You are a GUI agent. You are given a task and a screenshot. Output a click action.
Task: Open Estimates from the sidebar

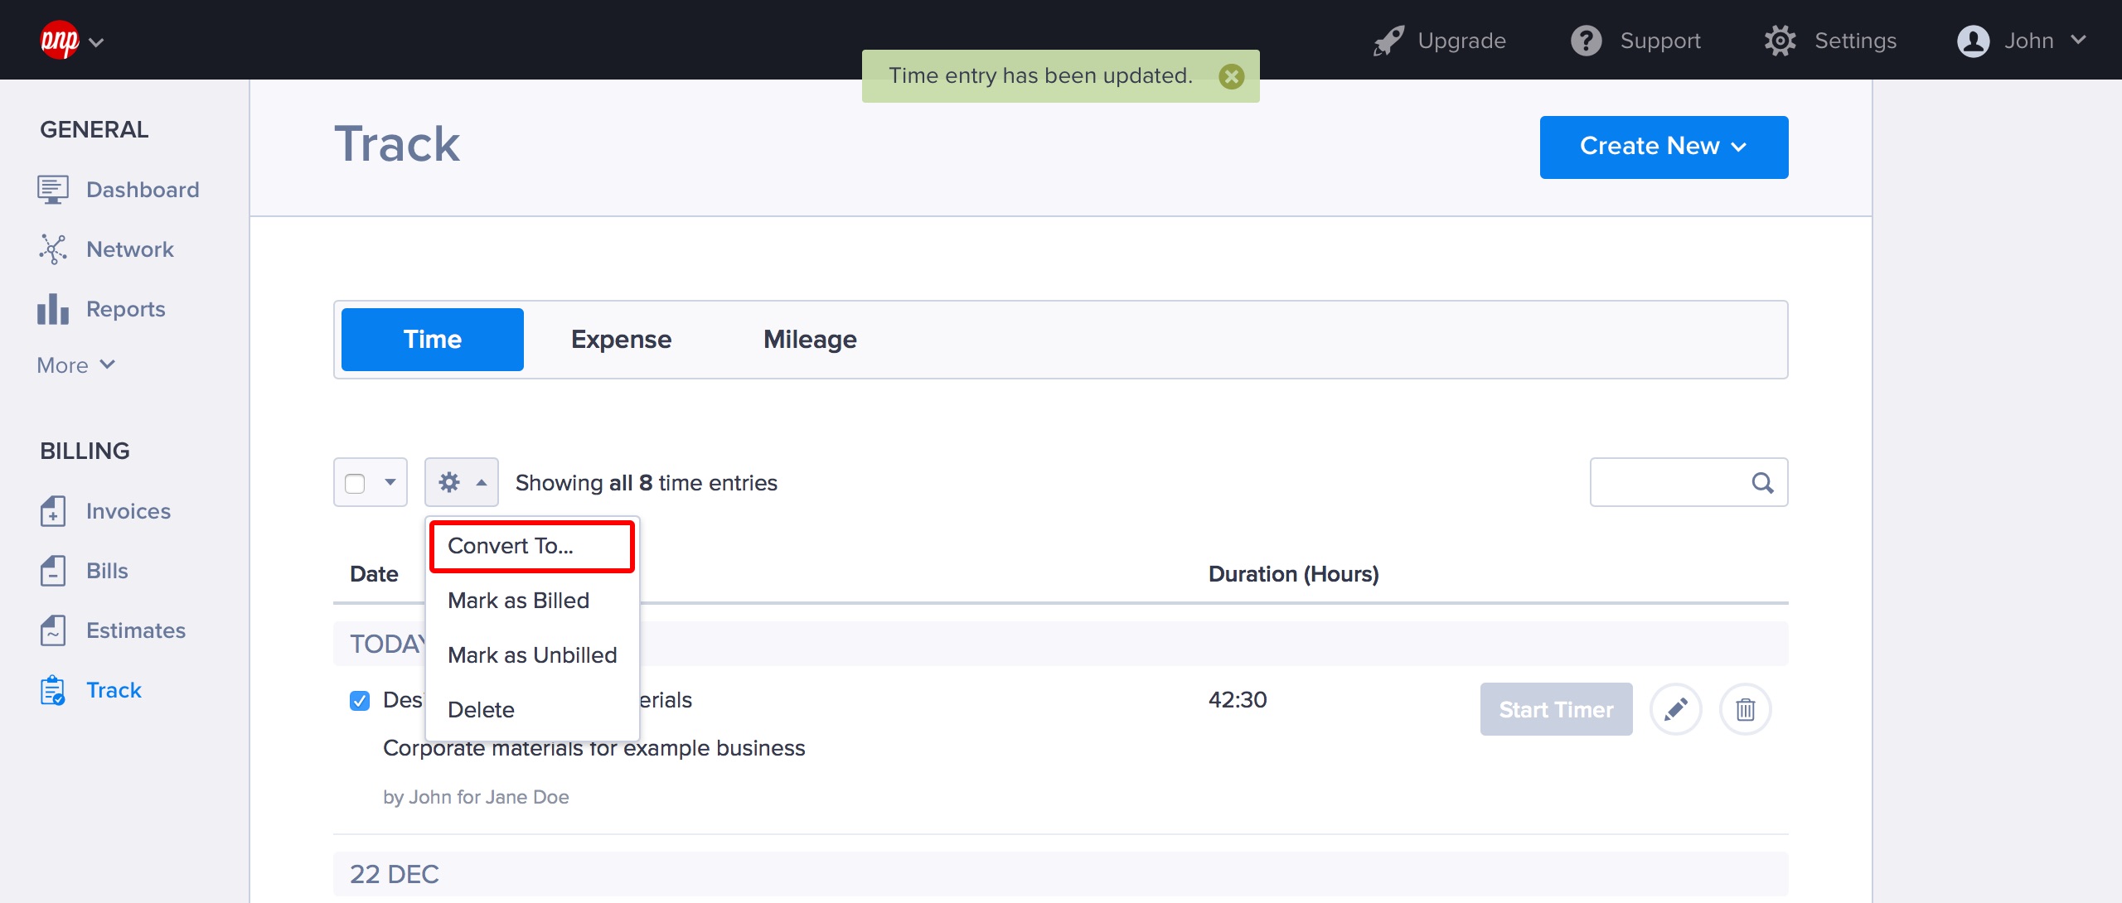135,630
